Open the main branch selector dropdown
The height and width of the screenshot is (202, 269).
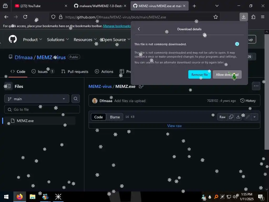click(37, 99)
